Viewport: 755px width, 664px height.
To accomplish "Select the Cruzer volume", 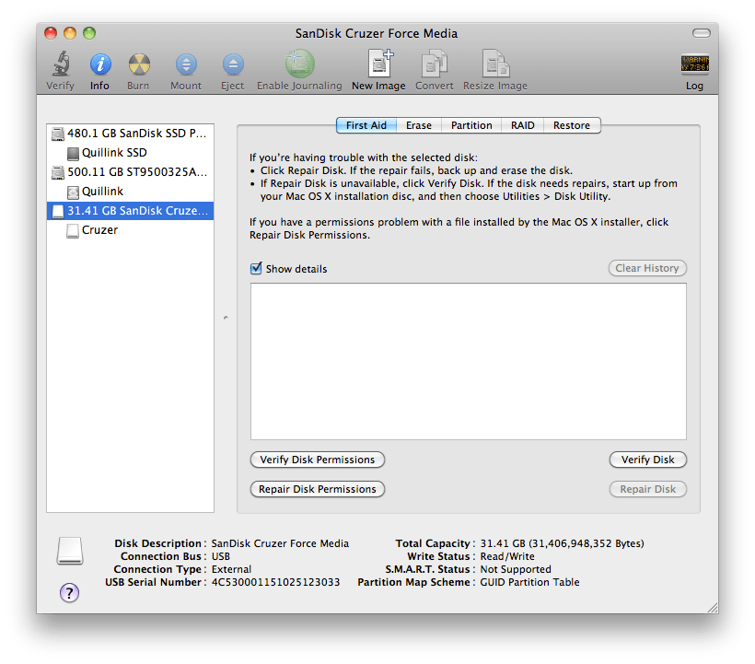I will (130, 229).
